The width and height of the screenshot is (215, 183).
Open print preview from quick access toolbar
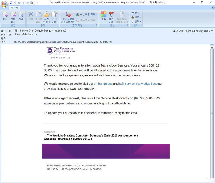point(32,3)
